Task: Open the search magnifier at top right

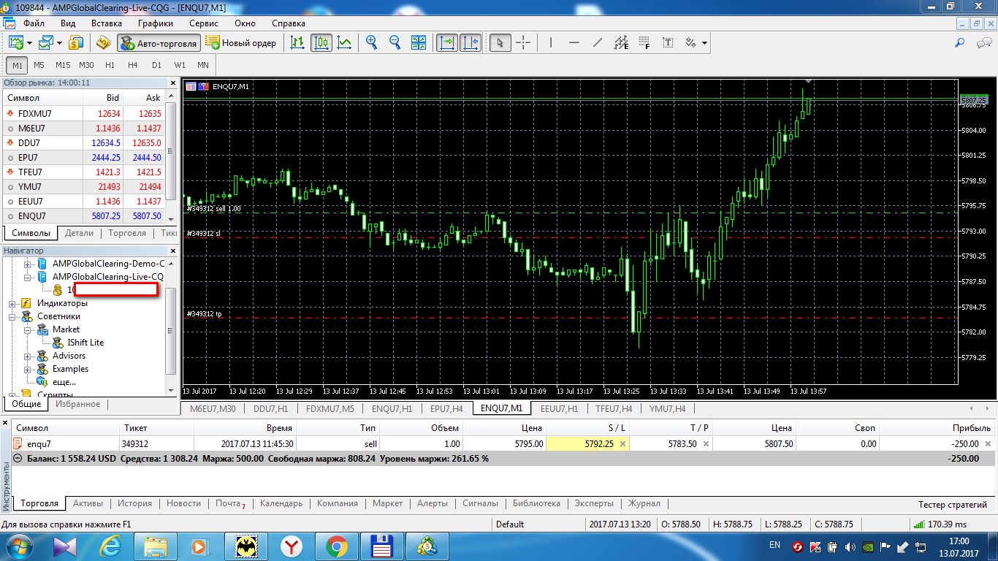Action: coord(961,42)
